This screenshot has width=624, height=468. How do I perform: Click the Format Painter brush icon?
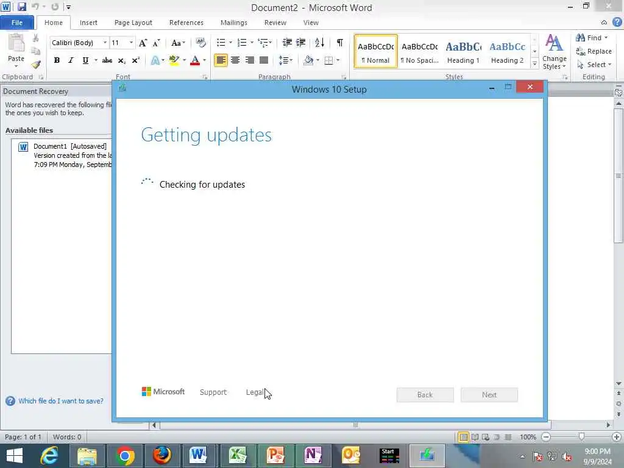(36, 64)
